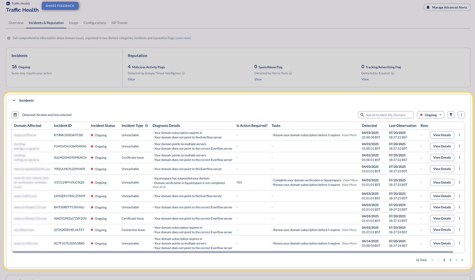Image resolution: width=475 pixels, height=280 pixels.
Task: Click the info icon beside the description text
Action: coord(9,38)
